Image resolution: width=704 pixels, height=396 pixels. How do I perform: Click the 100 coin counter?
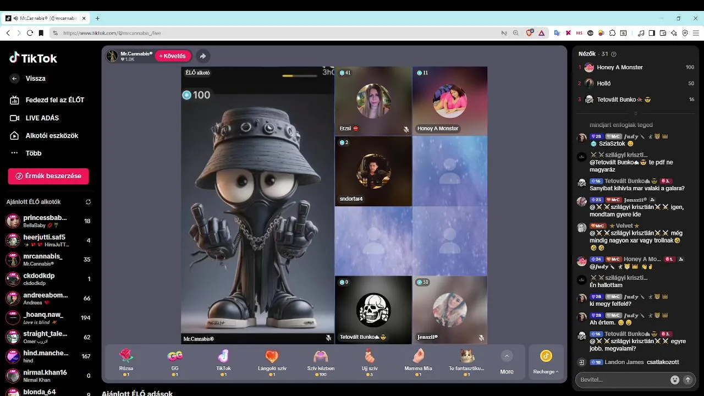pyautogui.click(x=196, y=95)
